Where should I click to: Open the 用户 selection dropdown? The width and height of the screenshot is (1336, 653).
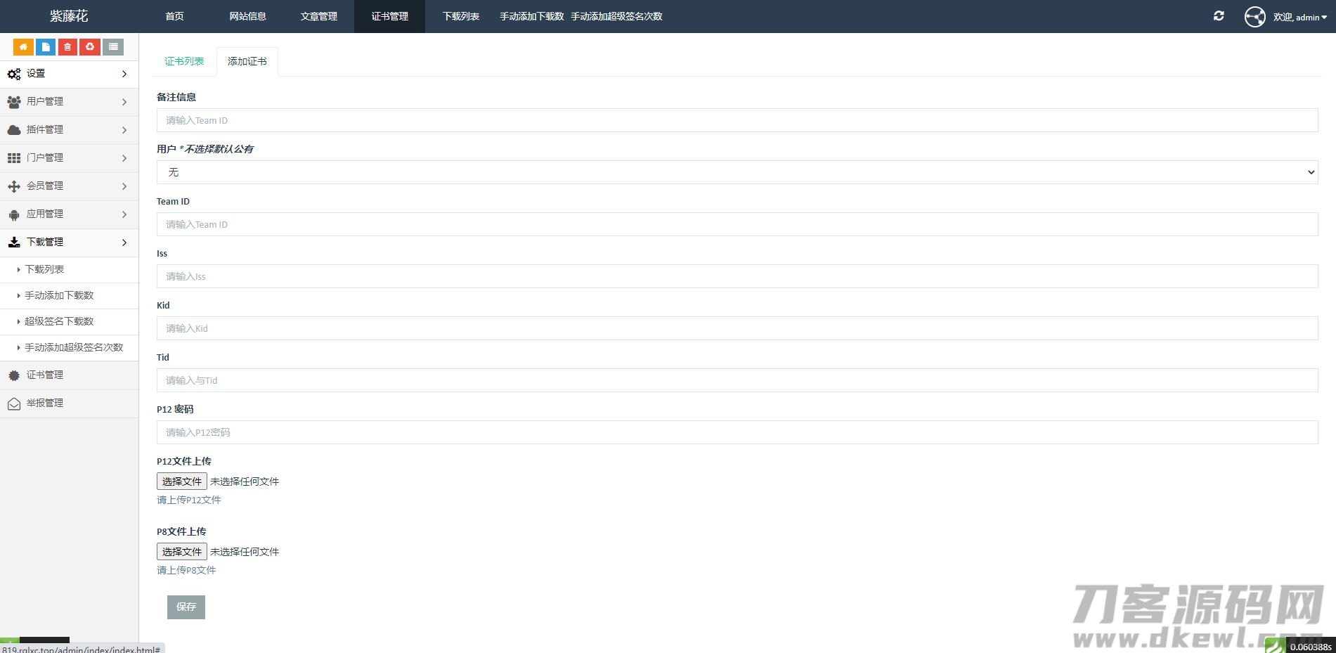pyautogui.click(x=737, y=172)
